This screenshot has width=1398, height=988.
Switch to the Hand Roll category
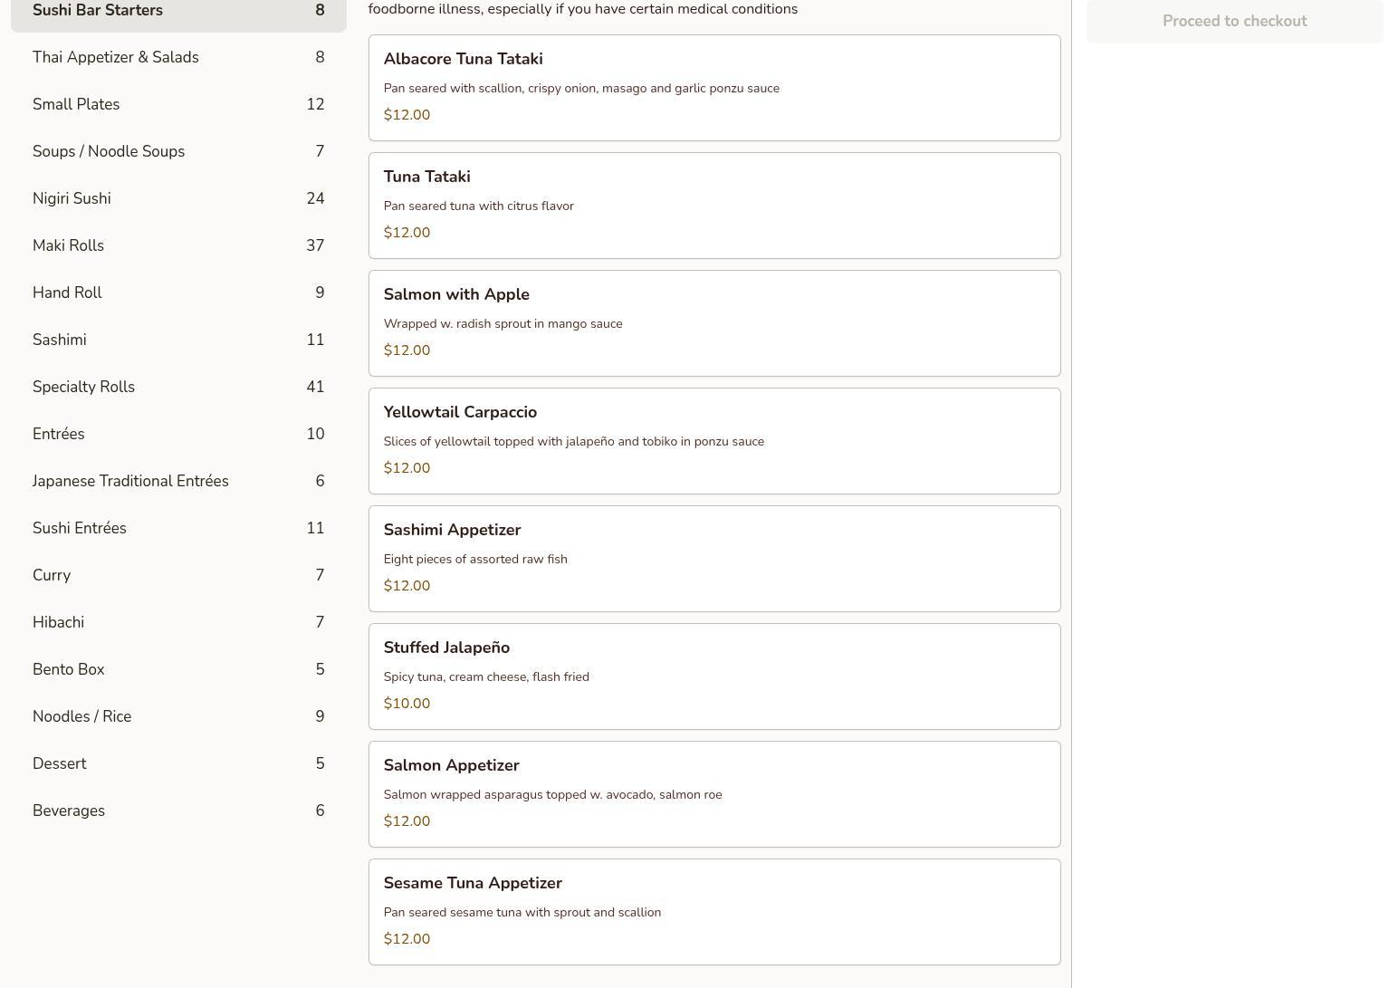[178, 293]
